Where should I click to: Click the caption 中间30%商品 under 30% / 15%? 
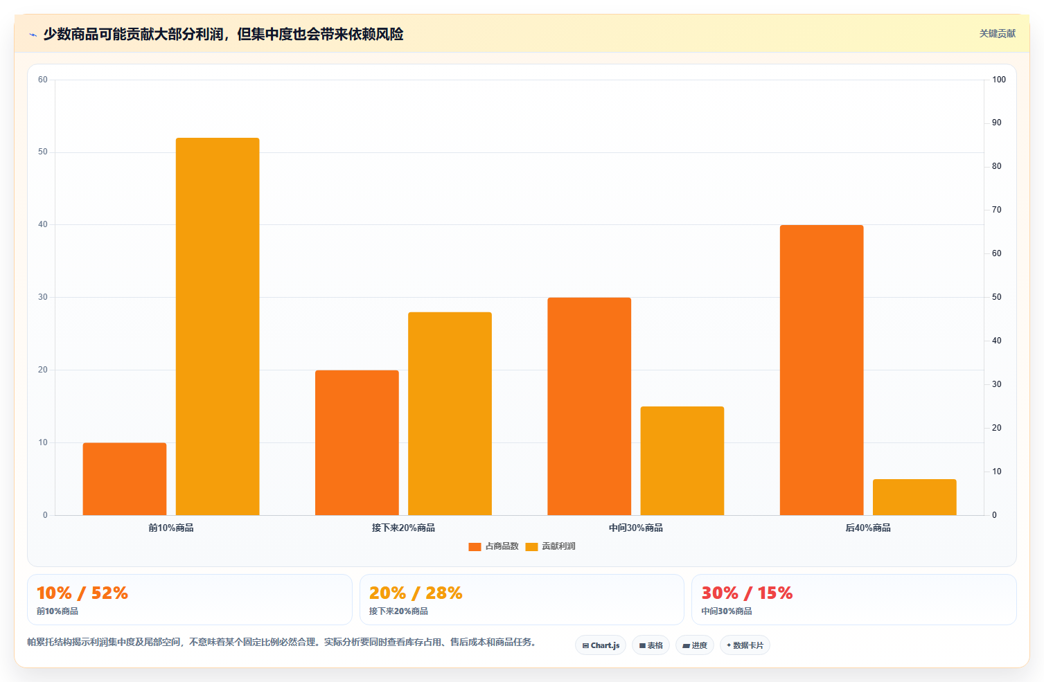(x=727, y=611)
